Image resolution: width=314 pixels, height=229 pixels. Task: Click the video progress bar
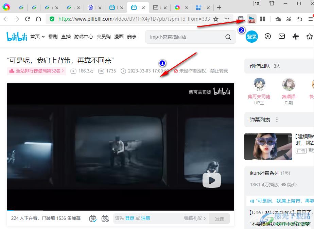point(121,210)
